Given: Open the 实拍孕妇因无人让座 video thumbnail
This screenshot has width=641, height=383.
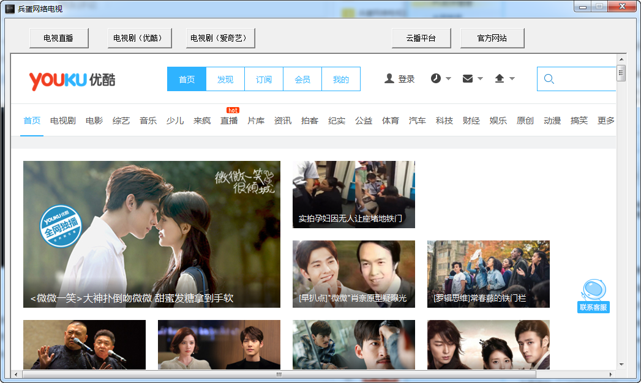Looking at the screenshot, I should pyautogui.click(x=354, y=195).
